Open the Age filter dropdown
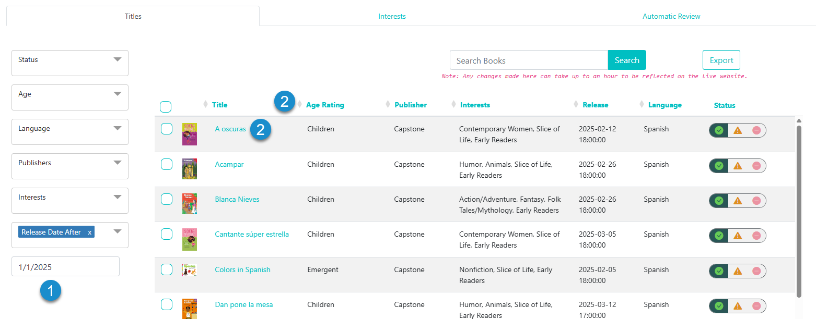The width and height of the screenshot is (816, 319). 70,97
